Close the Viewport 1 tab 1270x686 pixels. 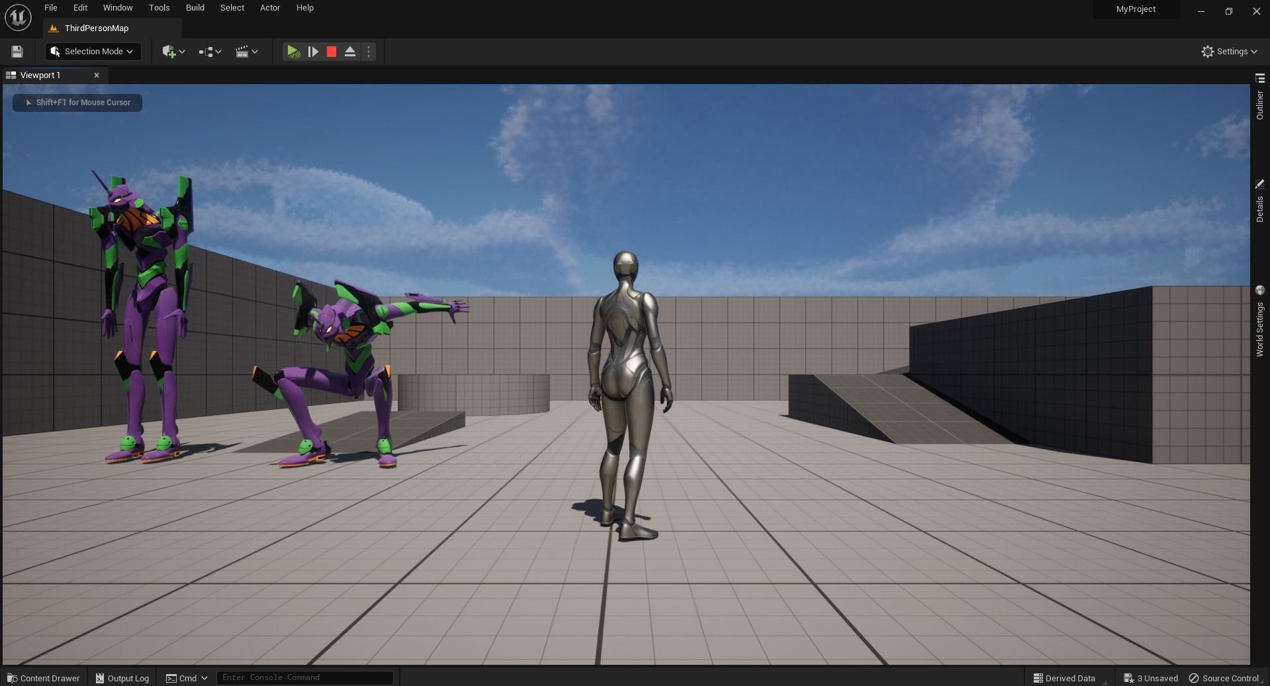(x=97, y=75)
